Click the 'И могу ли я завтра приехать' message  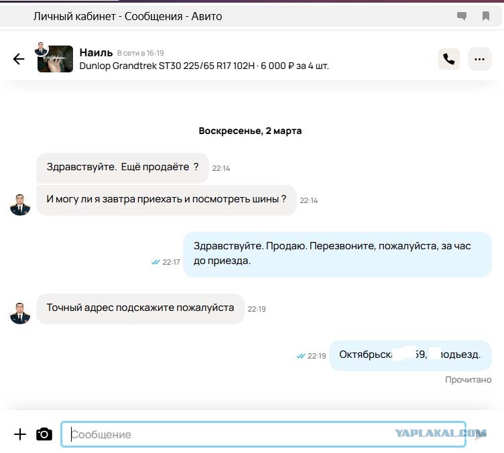pyautogui.click(x=166, y=200)
